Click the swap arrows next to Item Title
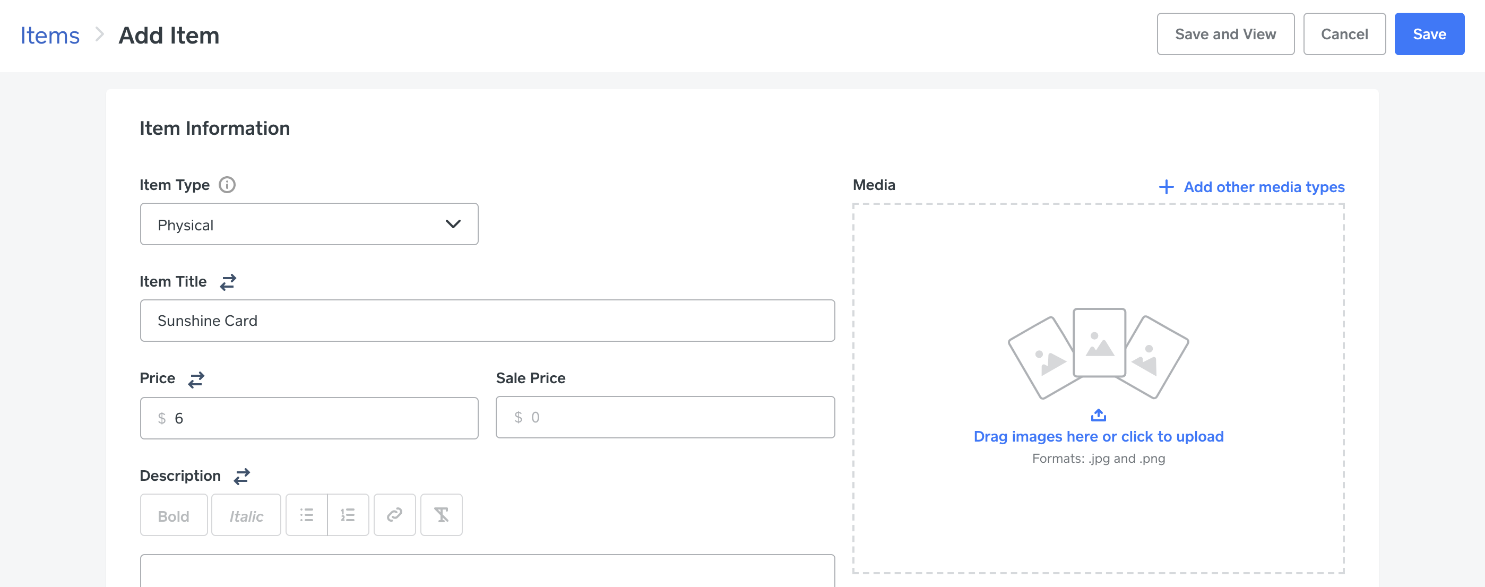This screenshot has width=1485, height=587. coord(228,282)
